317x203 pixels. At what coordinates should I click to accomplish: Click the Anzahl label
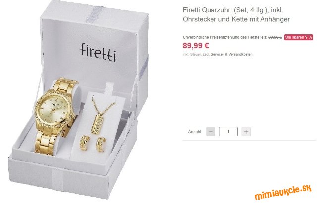point(194,132)
